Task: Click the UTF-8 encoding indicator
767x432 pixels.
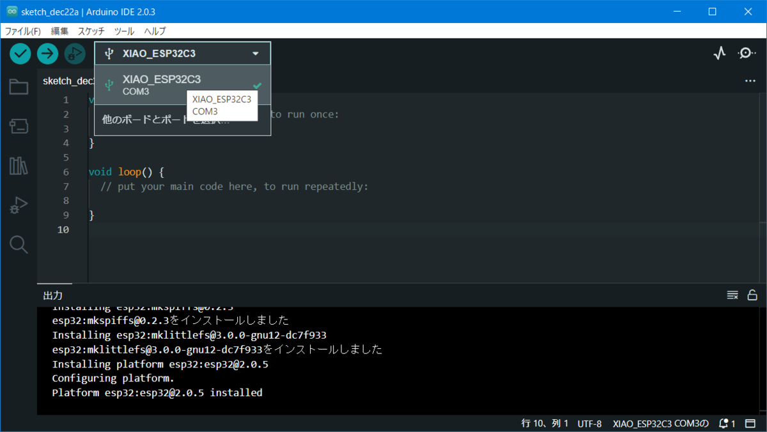Action: [x=589, y=424]
